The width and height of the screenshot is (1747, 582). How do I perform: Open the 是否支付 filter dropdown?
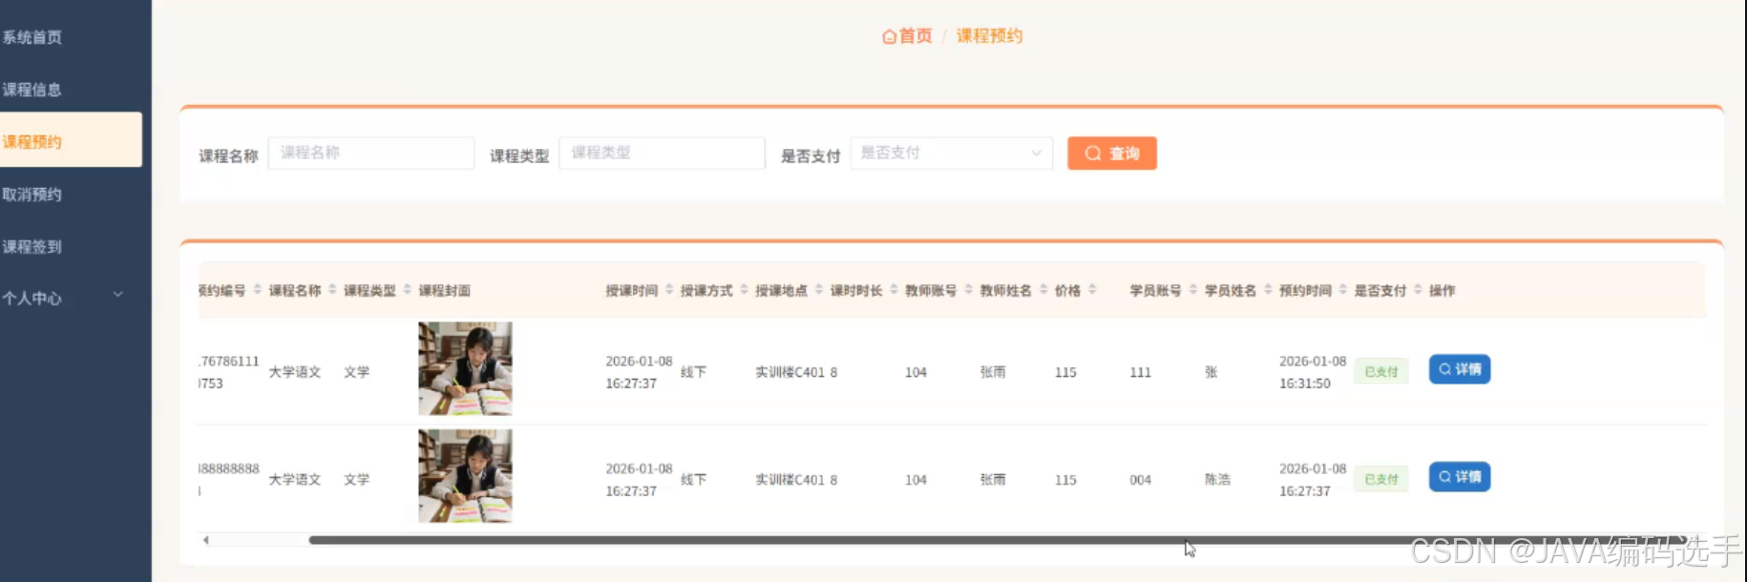(951, 154)
